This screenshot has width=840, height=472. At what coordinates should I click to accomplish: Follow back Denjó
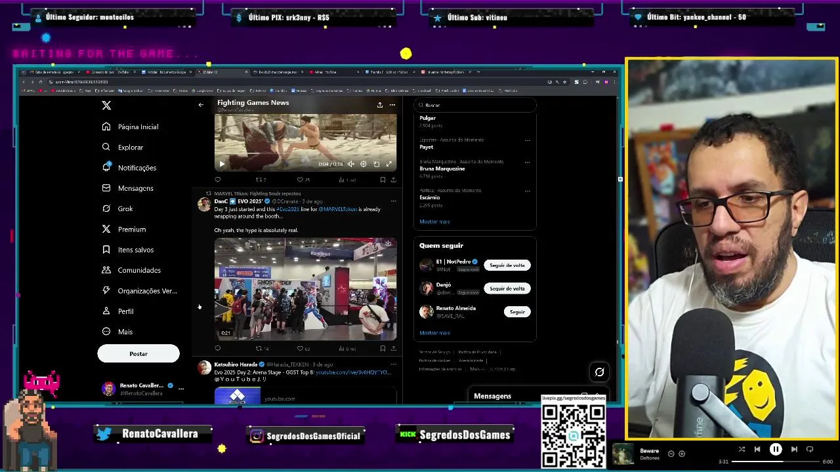(x=507, y=288)
